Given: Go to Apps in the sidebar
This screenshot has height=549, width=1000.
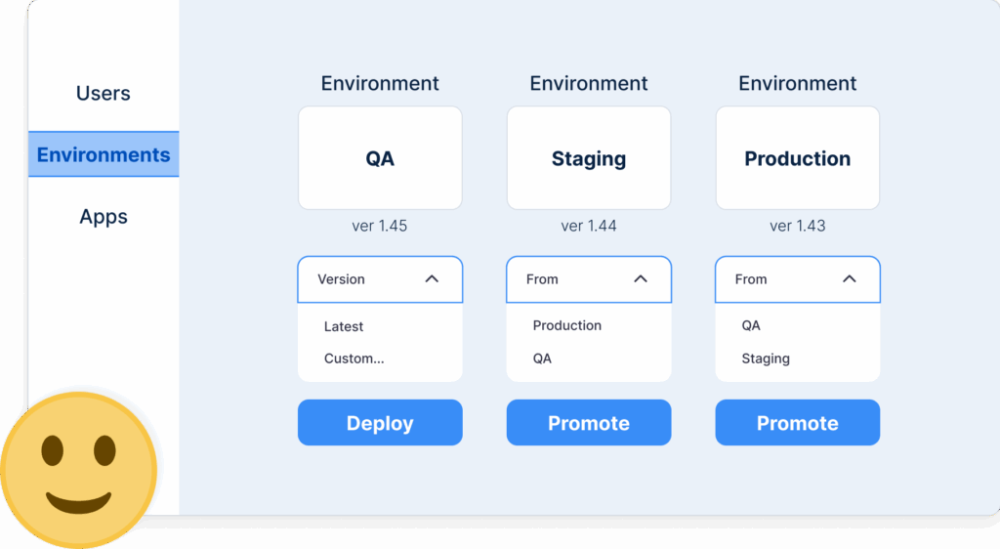Looking at the screenshot, I should pos(104,217).
